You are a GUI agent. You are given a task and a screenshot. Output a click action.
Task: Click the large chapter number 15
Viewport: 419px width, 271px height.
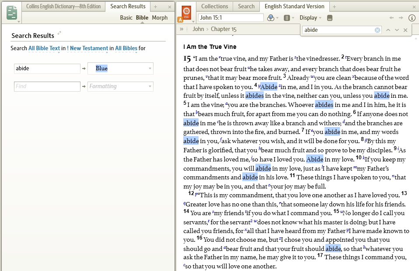(187, 58)
